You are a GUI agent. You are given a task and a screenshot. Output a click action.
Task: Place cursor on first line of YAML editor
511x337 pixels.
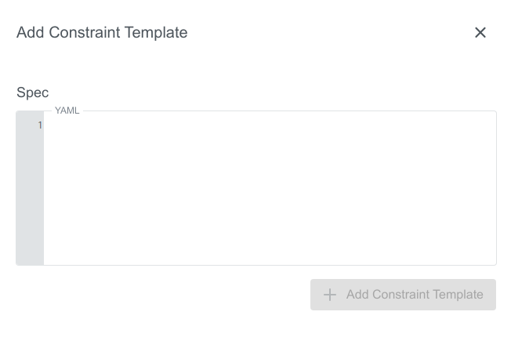coord(157,125)
